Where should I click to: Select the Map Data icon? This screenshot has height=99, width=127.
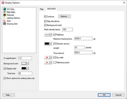point(4,12)
